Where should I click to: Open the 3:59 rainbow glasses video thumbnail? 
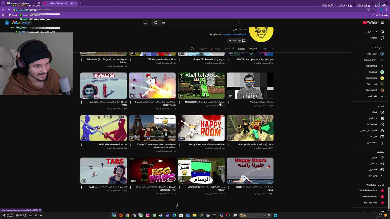click(250, 85)
